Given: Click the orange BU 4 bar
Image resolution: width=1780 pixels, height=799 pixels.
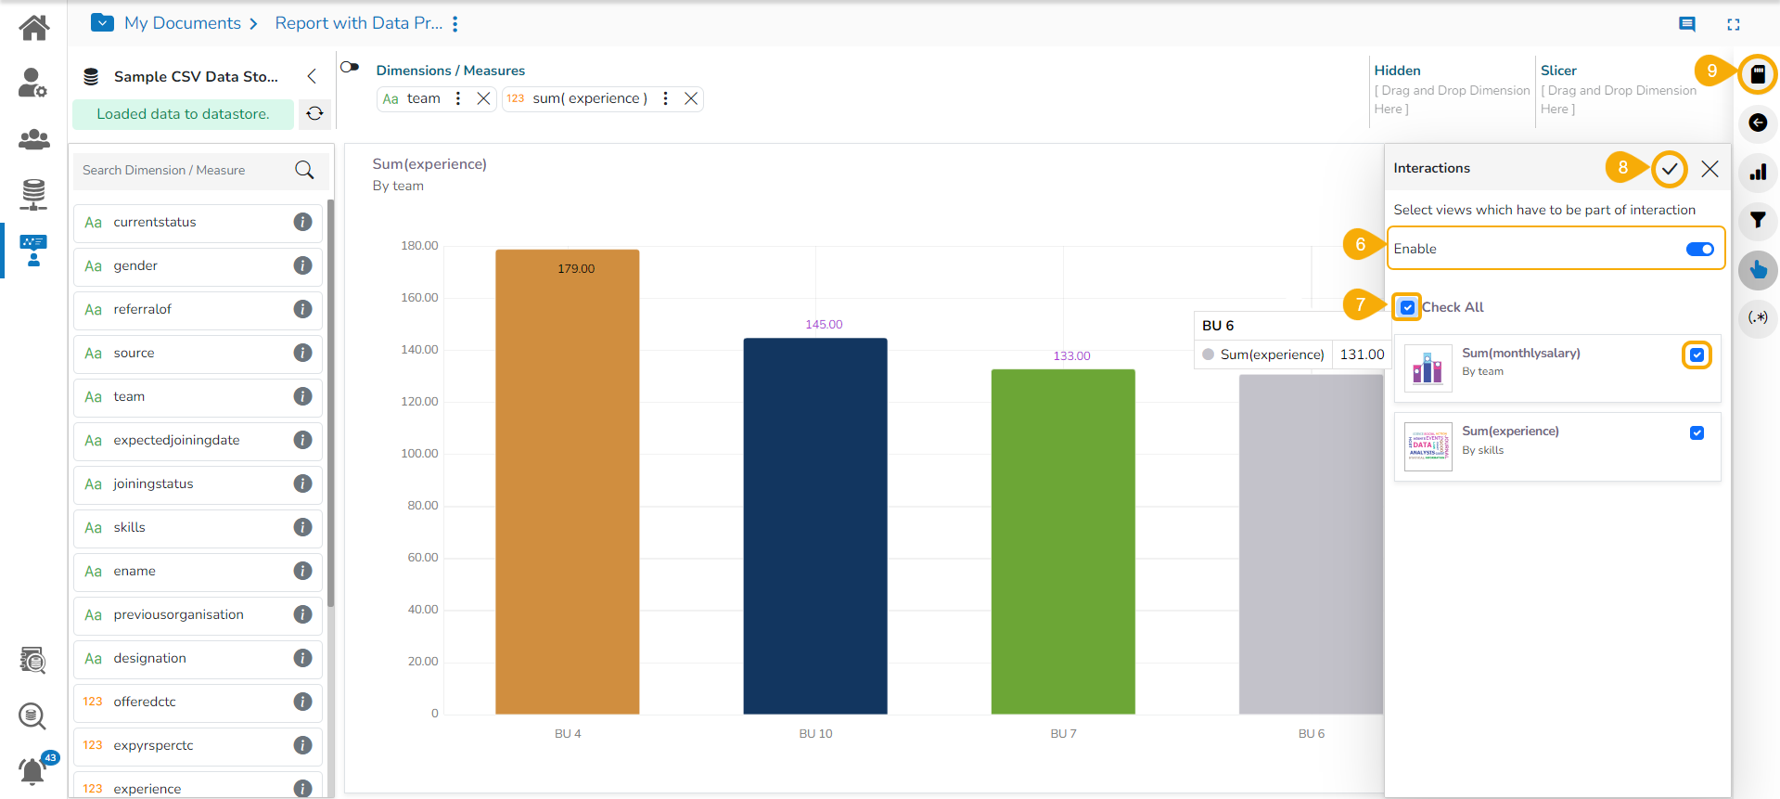Looking at the screenshot, I should coord(567,483).
